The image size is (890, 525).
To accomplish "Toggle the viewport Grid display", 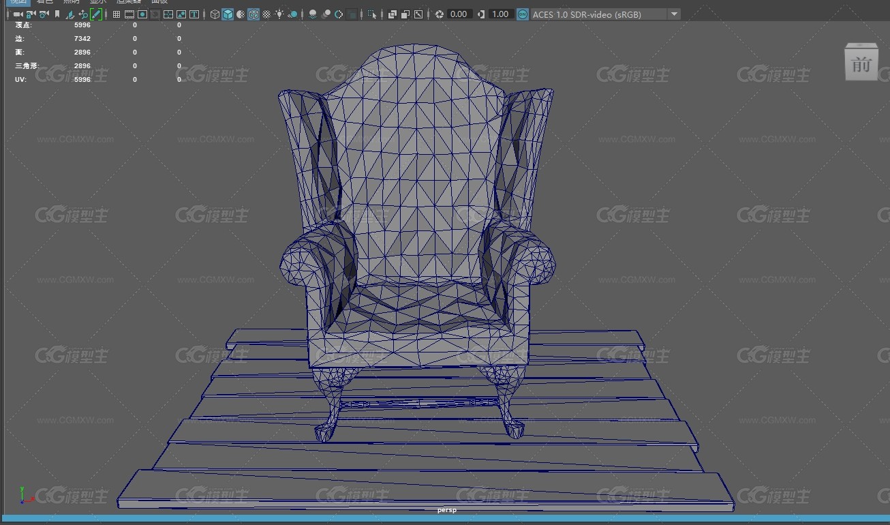I will 117,14.
